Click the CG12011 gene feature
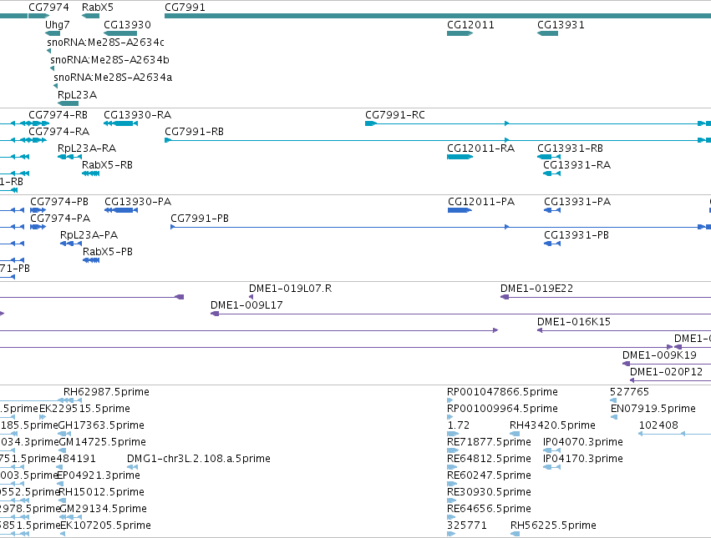 point(460,33)
